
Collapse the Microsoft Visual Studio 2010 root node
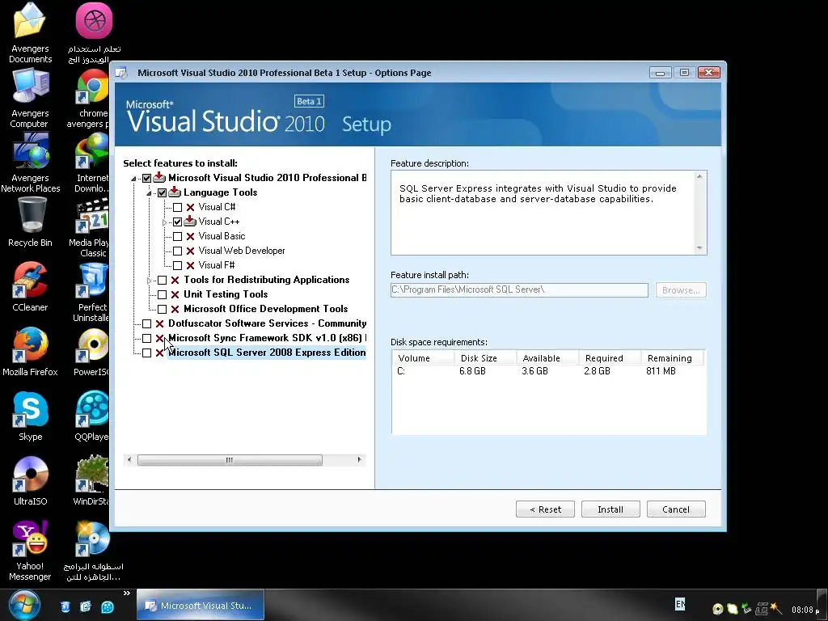tap(133, 179)
